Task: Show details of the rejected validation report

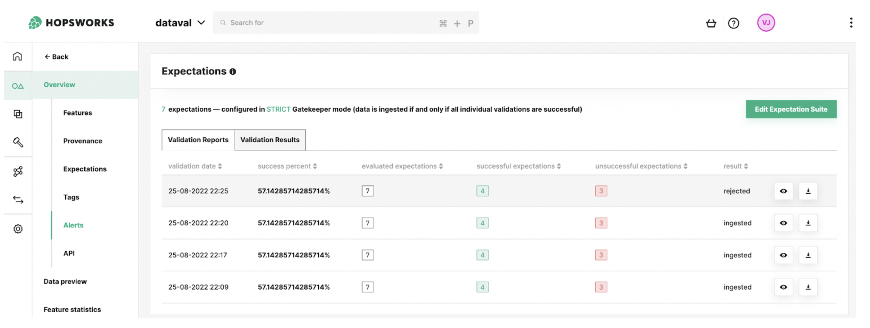Action: (x=783, y=191)
